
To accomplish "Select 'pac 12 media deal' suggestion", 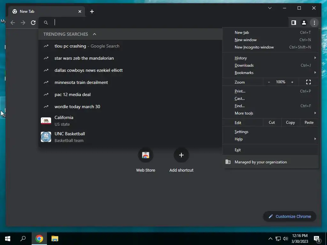I will [x=130, y=94].
